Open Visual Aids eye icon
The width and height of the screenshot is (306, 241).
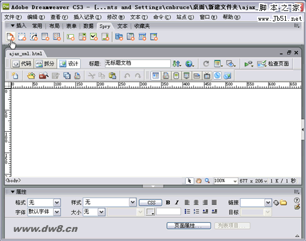(231, 64)
